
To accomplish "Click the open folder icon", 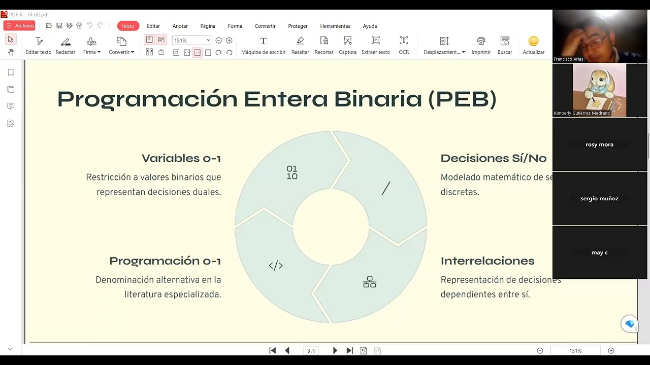I will (x=49, y=26).
